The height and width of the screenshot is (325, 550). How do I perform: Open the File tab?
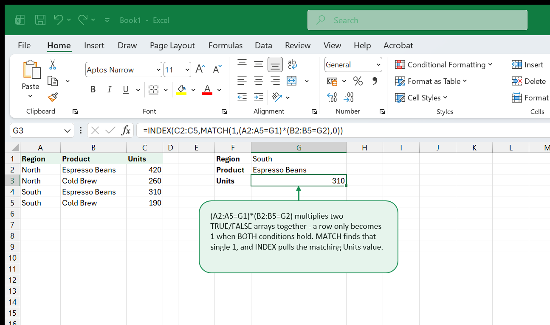[24, 45]
